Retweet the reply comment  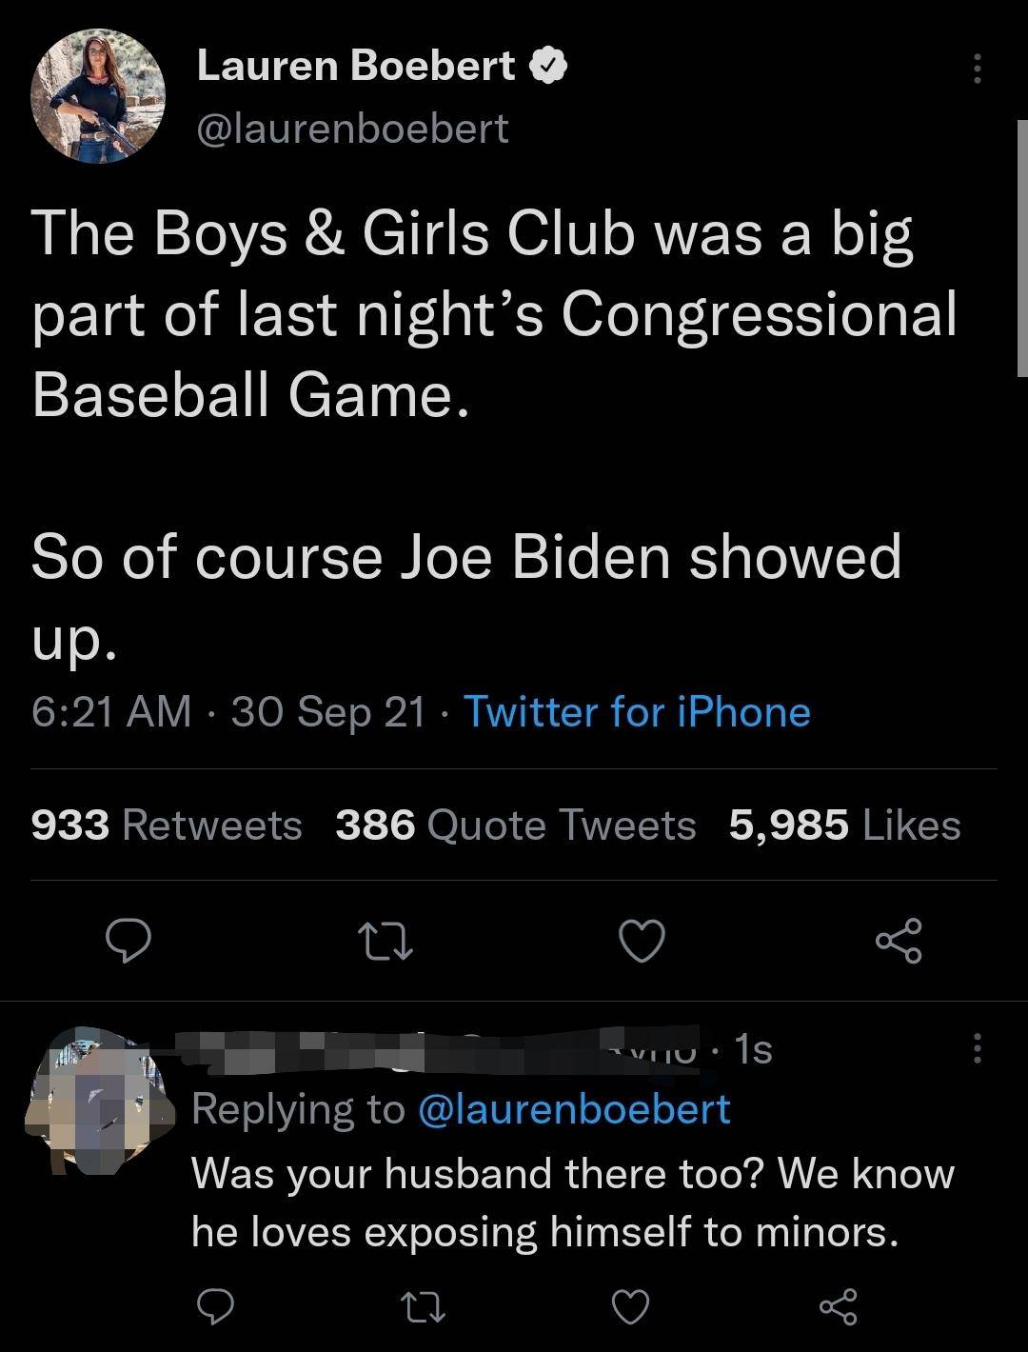point(422,1306)
